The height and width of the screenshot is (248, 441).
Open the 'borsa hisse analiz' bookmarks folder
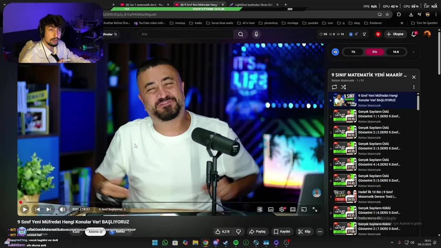point(219,23)
